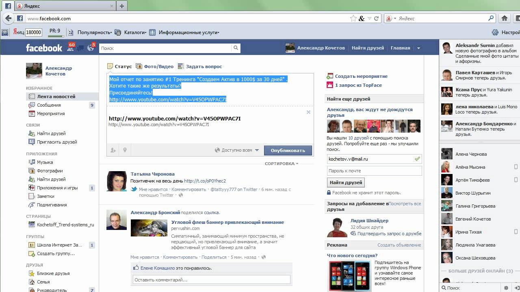520x292 pixels.
Task: Open account dropdown arrow next to Главная
Action: (x=418, y=48)
